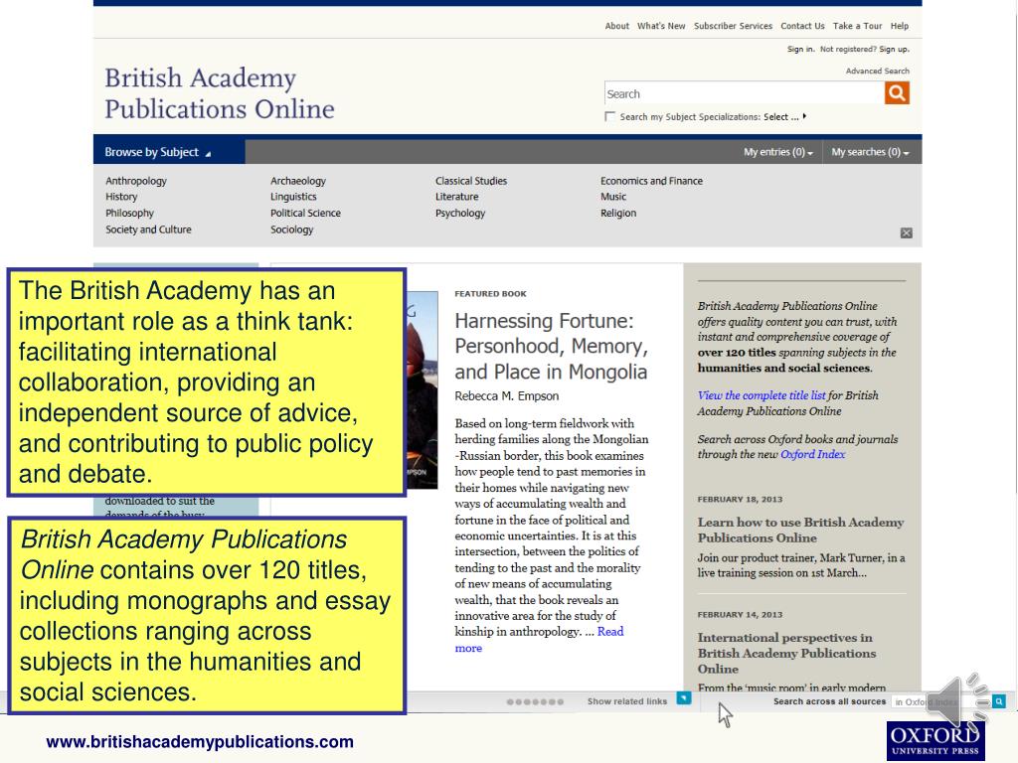The width and height of the screenshot is (1018, 763).
Task: Click the Sign up link
Action: click(894, 50)
